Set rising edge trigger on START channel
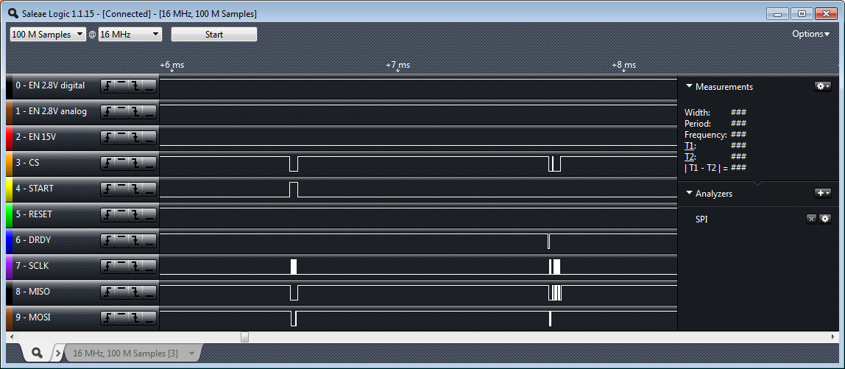Screen dimensions: 845x369 tap(107, 189)
